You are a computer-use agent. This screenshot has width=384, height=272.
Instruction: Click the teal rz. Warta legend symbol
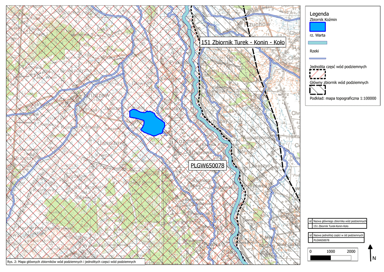tap(318, 43)
